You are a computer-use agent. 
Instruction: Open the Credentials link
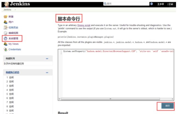point(15,49)
